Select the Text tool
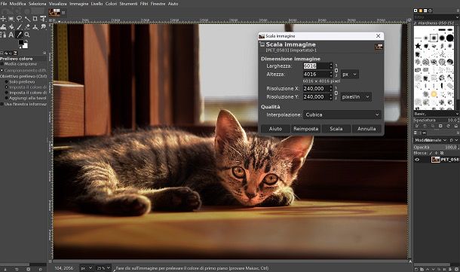The width and height of the screenshot is (460, 272). click(11, 35)
